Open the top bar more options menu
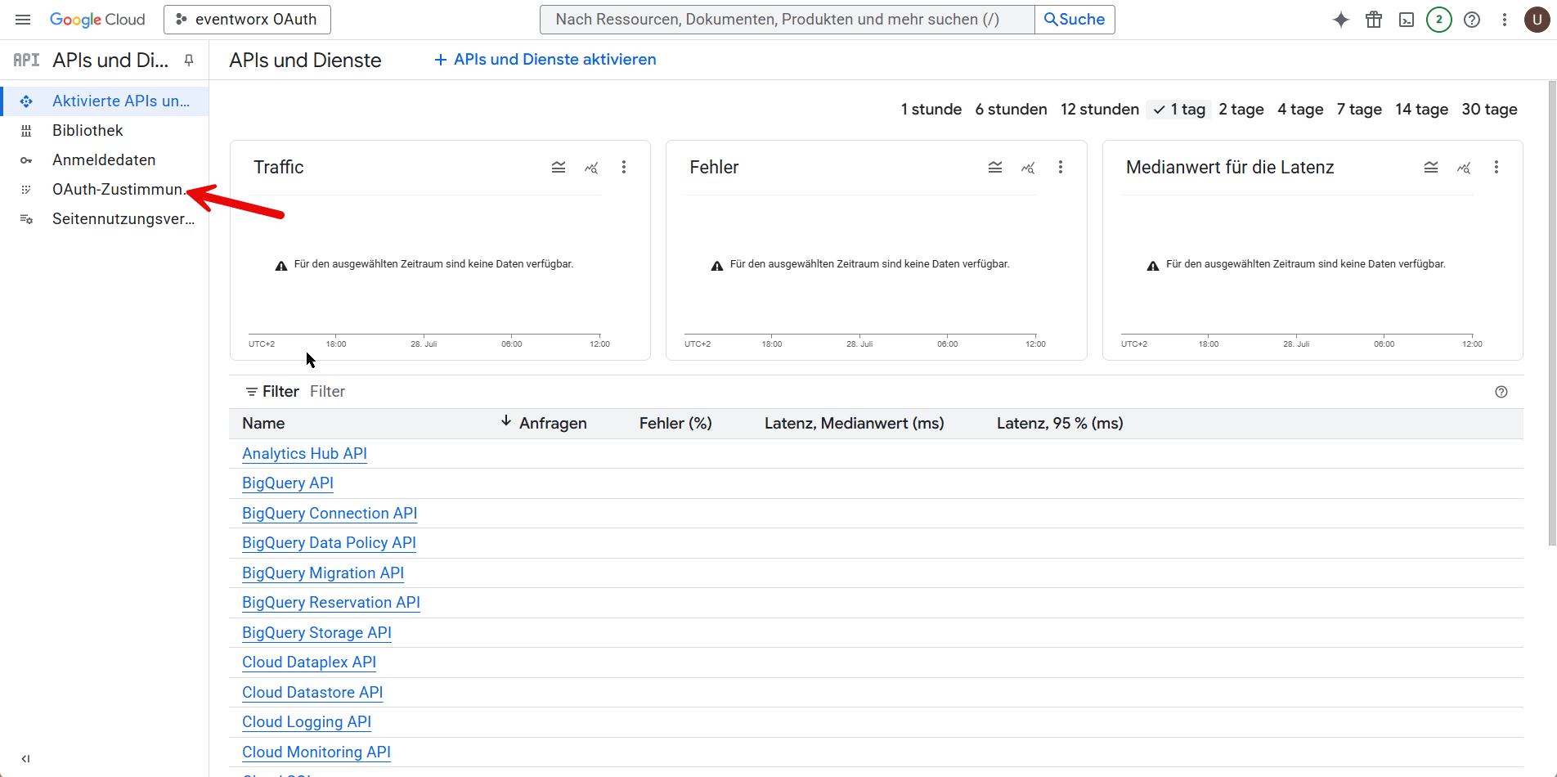Image resolution: width=1557 pixels, height=777 pixels. [x=1505, y=20]
